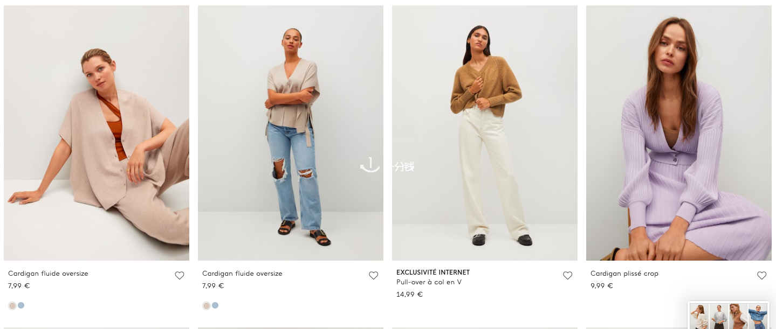Open the Cardigan plissé crop title link

(624, 274)
